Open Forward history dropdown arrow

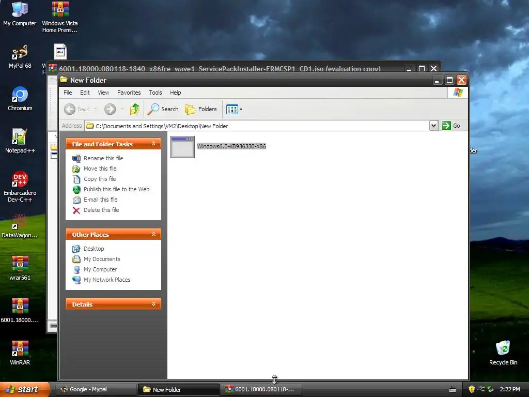pyautogui.click(x=122, y=109)
